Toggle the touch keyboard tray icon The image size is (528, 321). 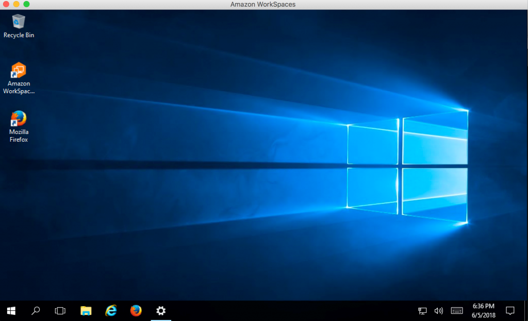click(456, 311)
